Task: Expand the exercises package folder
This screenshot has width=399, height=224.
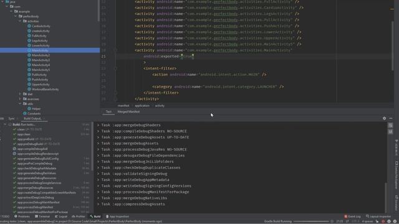Action: pyautogui.click(x=20, y=99)
